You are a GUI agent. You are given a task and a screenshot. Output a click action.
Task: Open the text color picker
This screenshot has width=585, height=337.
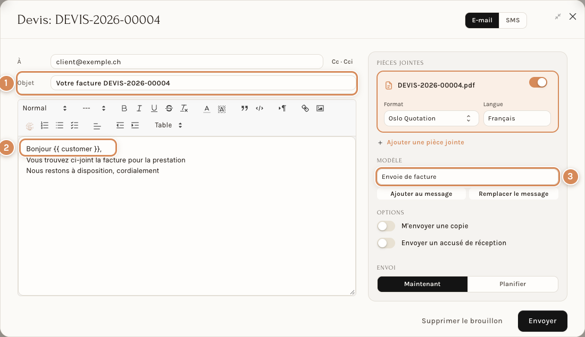point(207,109)
